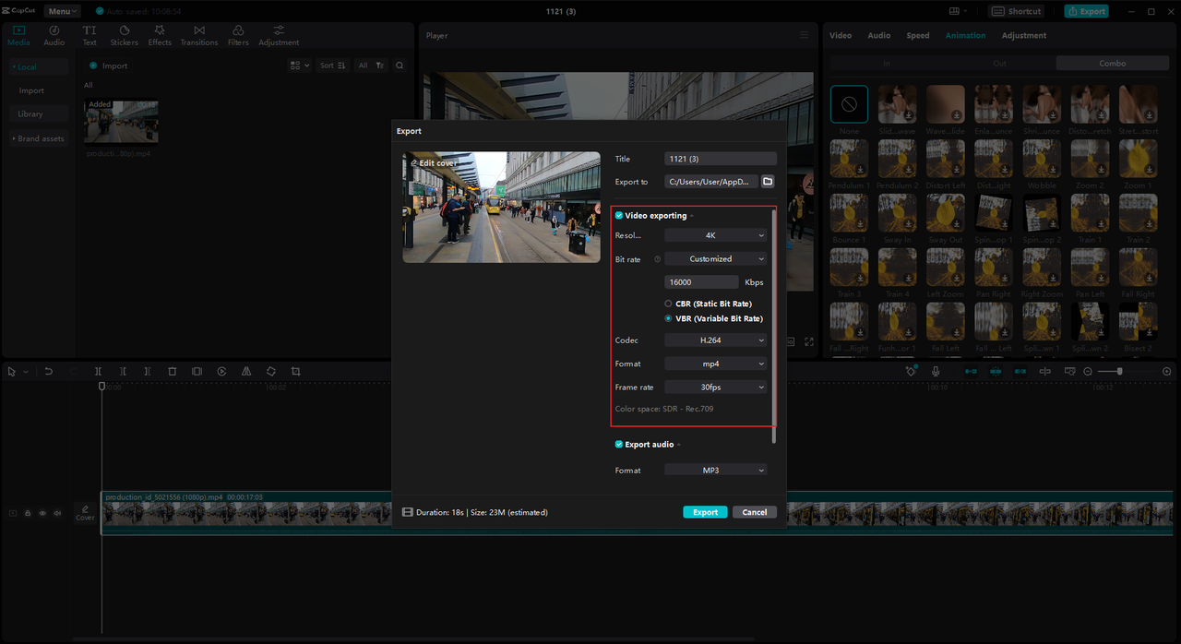Open the Sort dropdown in media panel

coord(333,66)
